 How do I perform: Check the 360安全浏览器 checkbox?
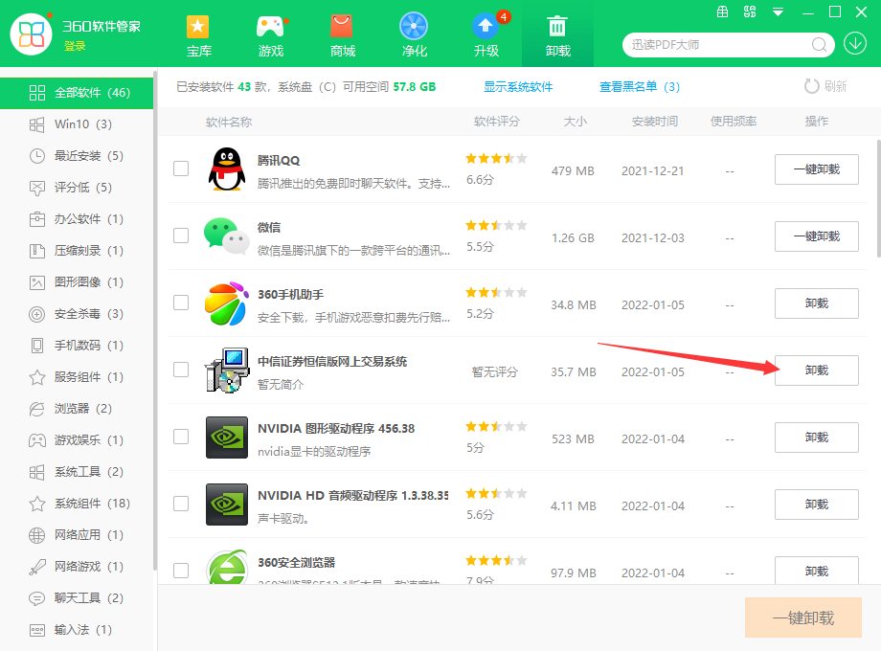point(181,571)
